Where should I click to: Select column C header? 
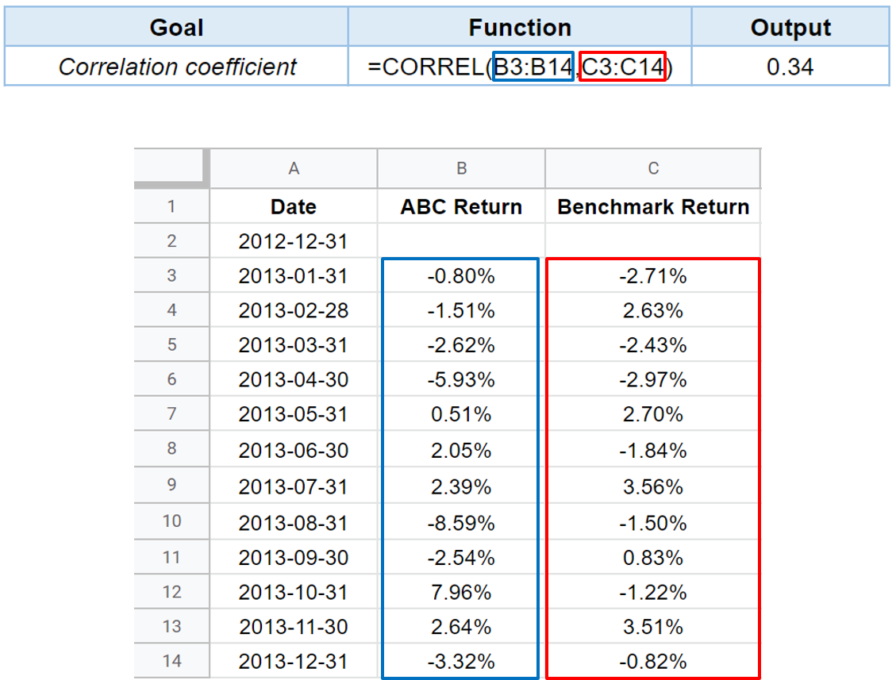click(x=652, y=168)
